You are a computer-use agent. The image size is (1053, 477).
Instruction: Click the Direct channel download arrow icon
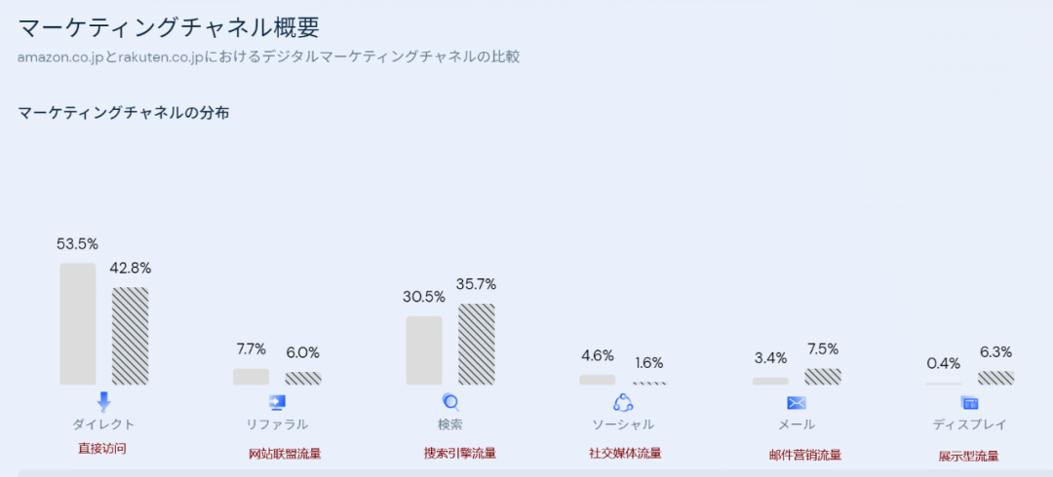click(x=104, y=402)
